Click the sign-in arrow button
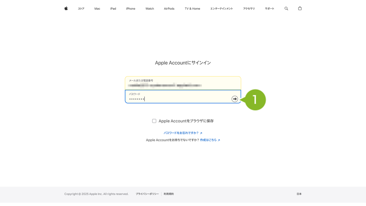This screenshot has width=366, height=206. click(234, 99)
